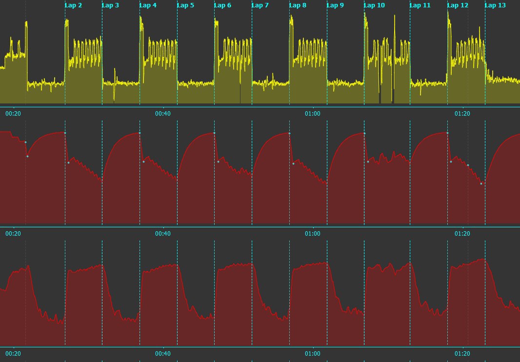Click 00:20 on the middle graph's time axis
The image size is (520, 362).
[13, 234]
